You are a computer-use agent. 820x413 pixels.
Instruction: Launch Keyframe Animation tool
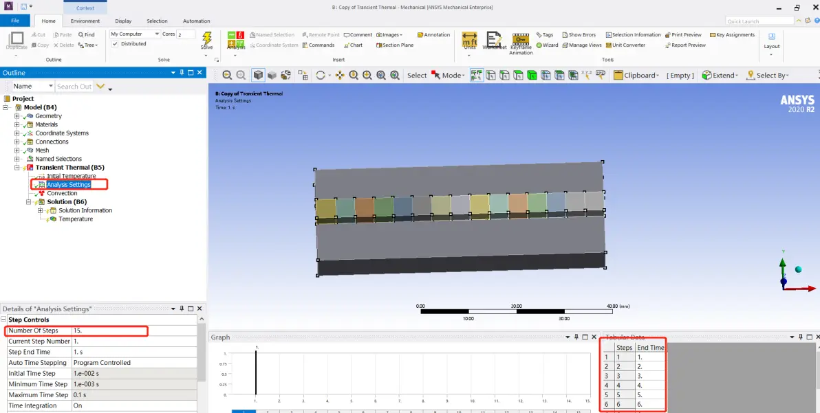tap(521, 43)
